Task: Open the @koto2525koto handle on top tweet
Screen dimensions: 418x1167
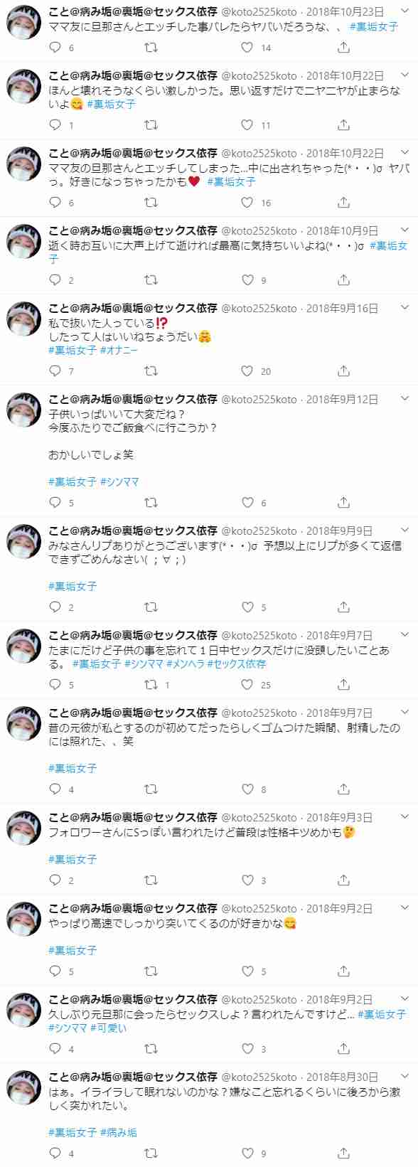Action: [259, 11]
